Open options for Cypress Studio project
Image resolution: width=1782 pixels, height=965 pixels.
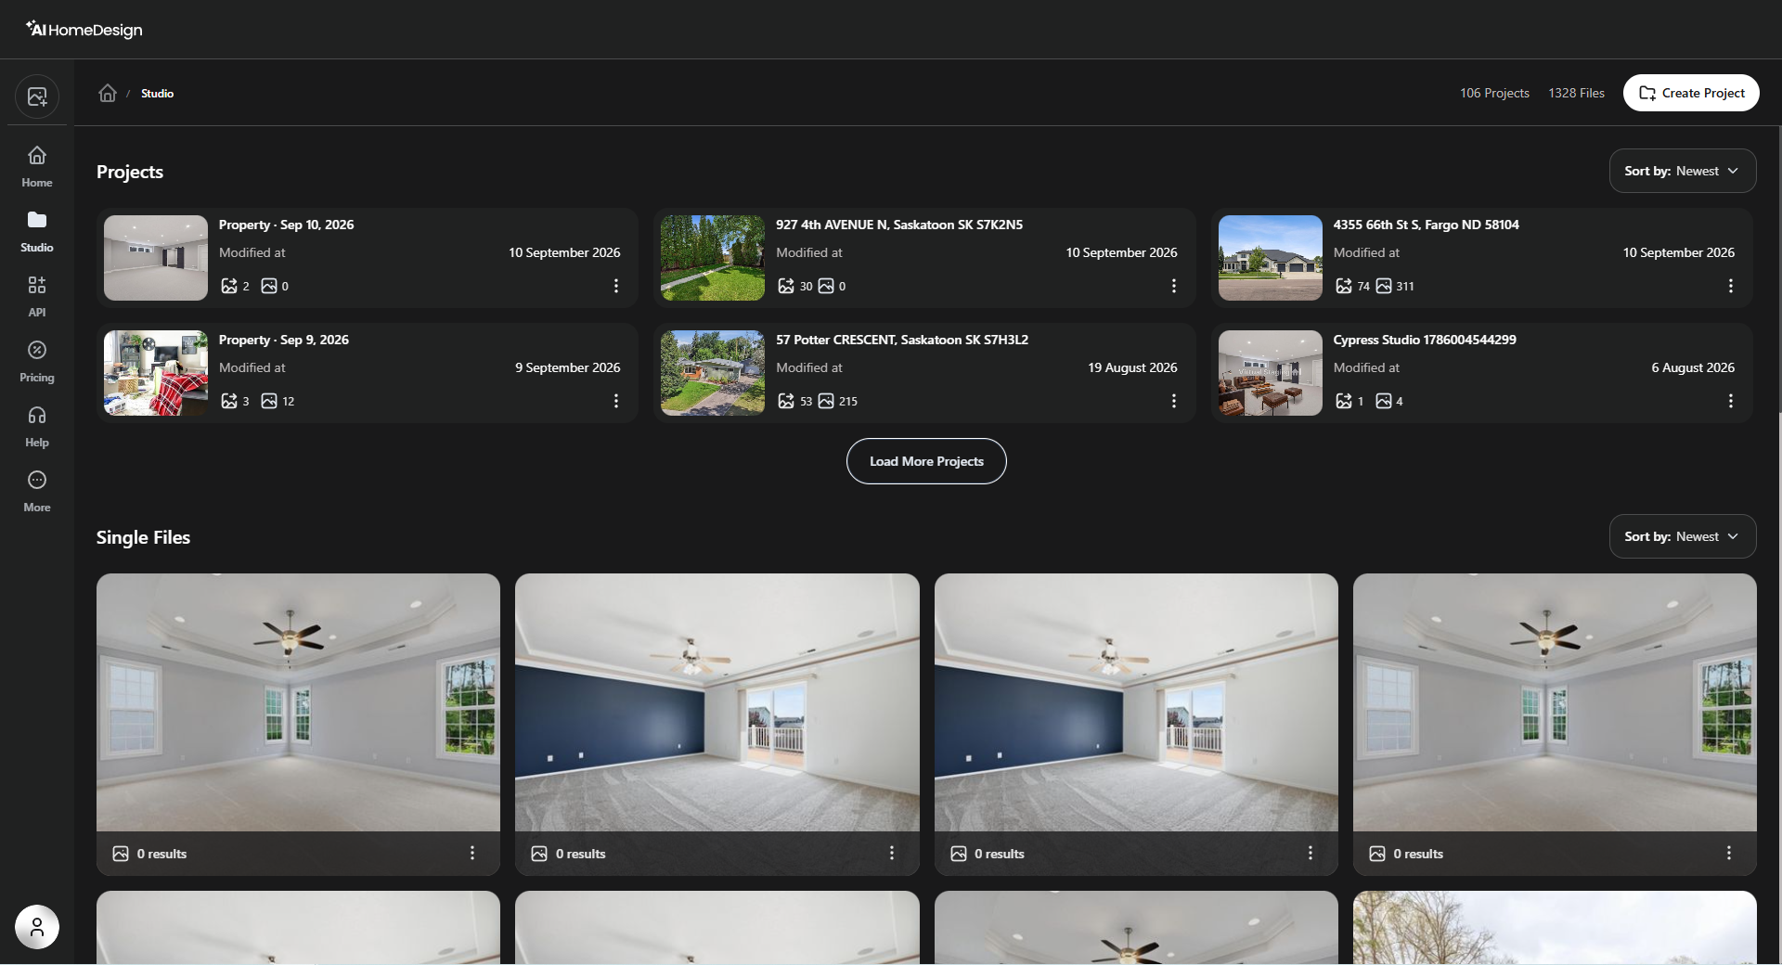tap(1731, 401)
